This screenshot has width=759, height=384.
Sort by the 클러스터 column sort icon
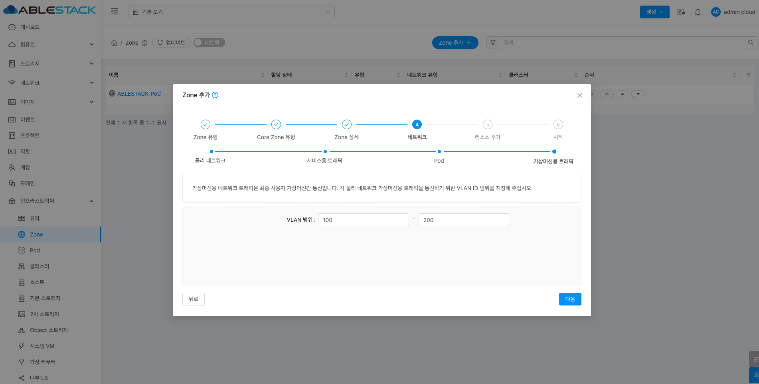576,75
